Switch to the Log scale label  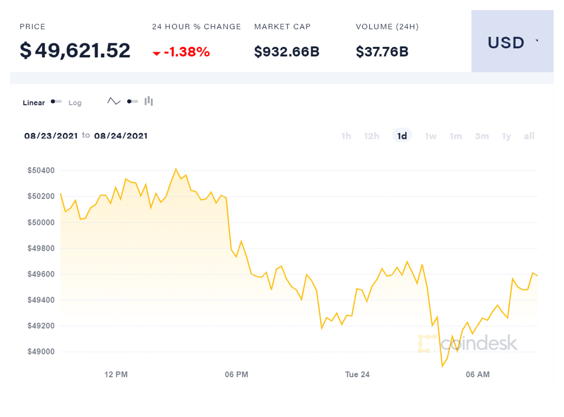point(75,103)
